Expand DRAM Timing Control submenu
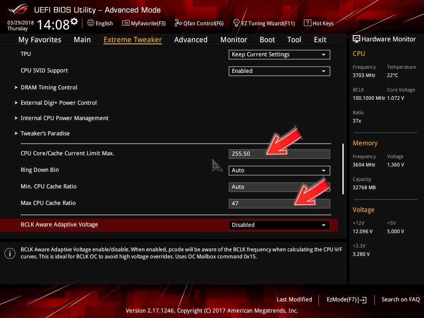Viewport: 424px width, 318px height. click(49, 87)
